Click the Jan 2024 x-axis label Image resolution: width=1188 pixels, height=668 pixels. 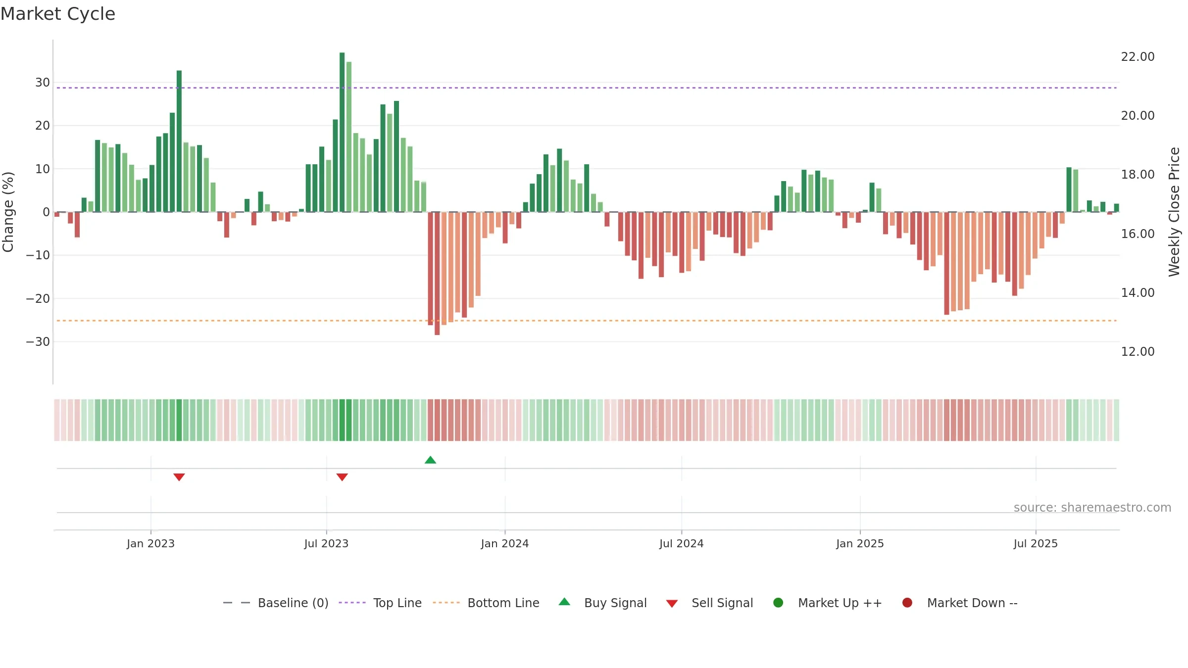click(x=505, y=543)
